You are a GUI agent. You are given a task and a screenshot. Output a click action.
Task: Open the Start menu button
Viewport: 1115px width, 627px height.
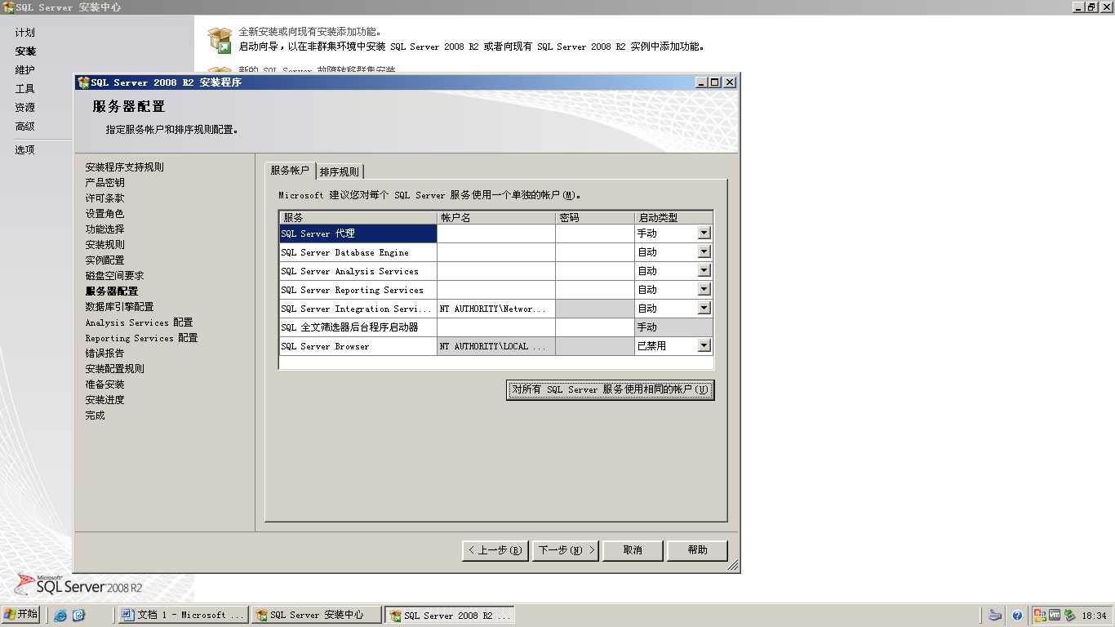[x=20, y=615]
